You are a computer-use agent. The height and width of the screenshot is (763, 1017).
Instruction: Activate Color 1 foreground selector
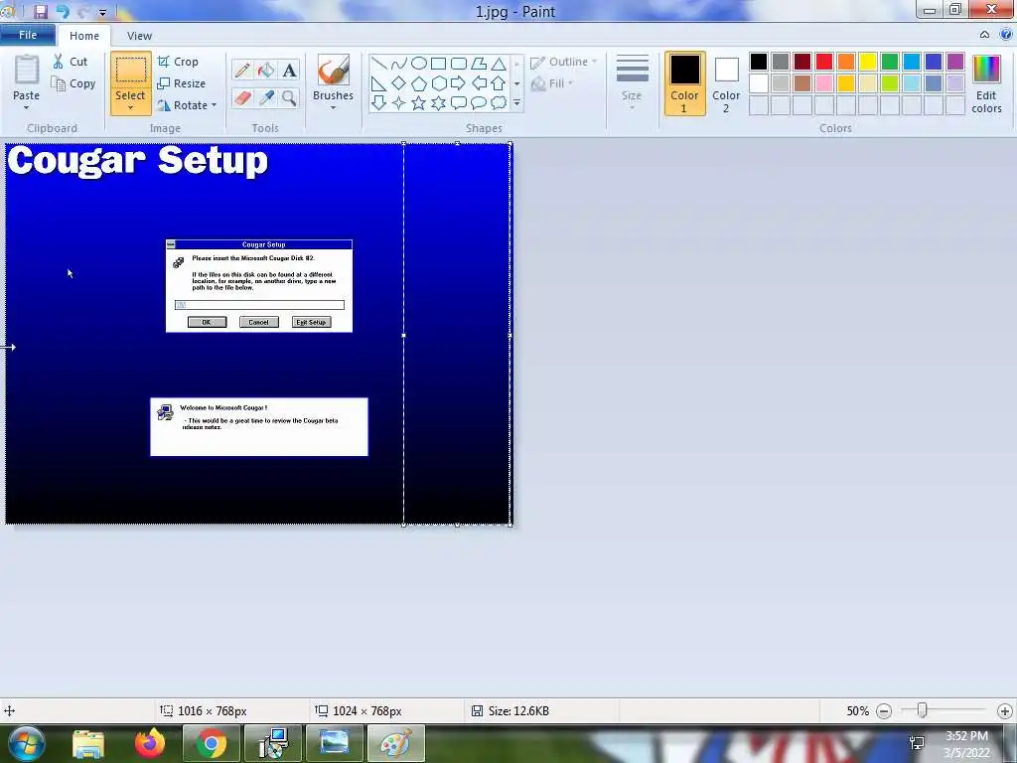click(x=684, y=83)
